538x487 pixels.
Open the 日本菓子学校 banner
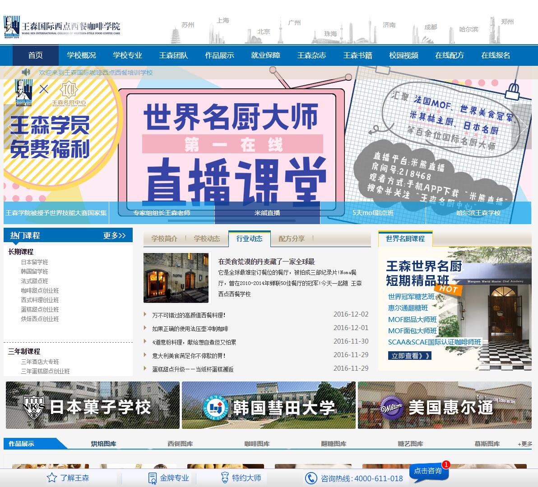pyautogui.click(x=93, y=405)
